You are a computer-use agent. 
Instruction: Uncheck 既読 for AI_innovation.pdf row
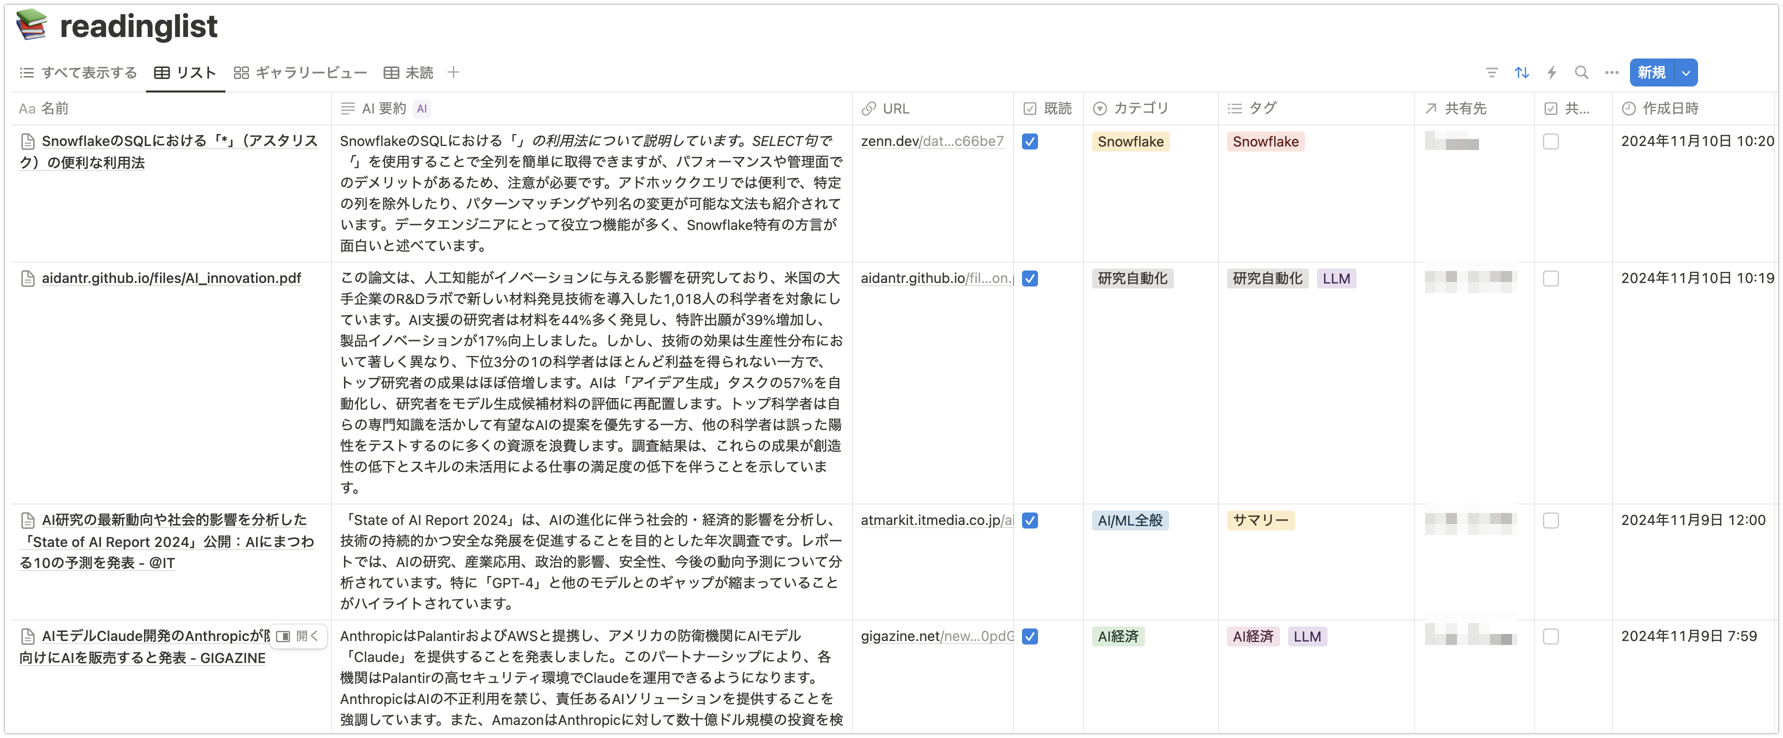click(x=1030, y=278)
